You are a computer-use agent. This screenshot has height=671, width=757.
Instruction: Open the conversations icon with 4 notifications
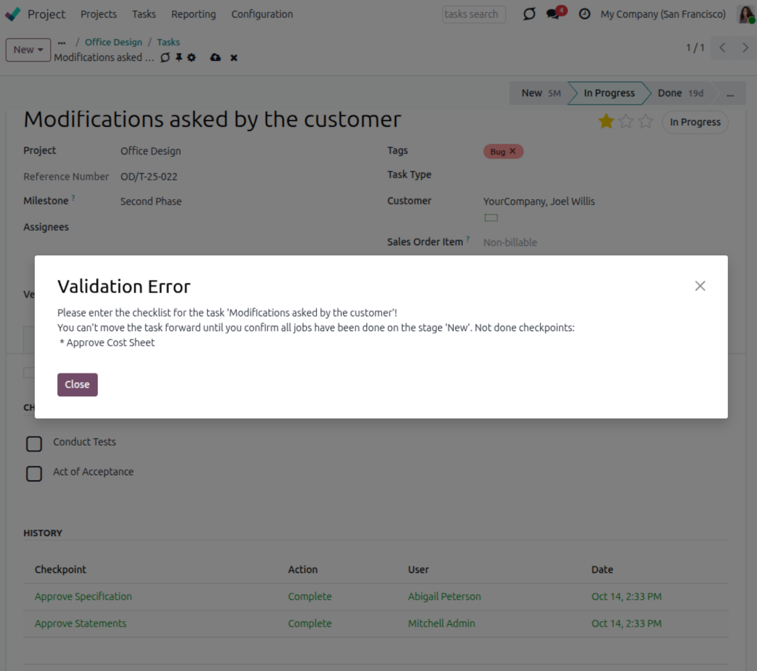(x=553, y=14)
